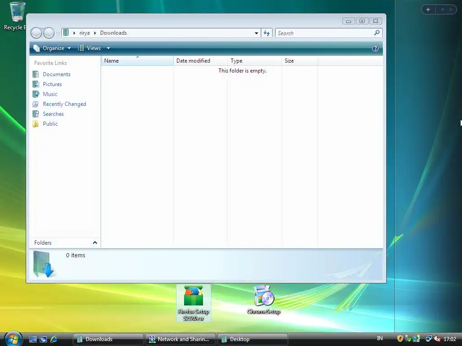Click the Pictures icon in Favorite Links
Viewport: 462px width, 346px height.
tap(36, 84)
